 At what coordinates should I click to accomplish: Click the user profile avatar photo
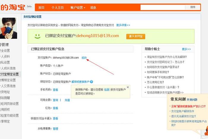point(9,28)
